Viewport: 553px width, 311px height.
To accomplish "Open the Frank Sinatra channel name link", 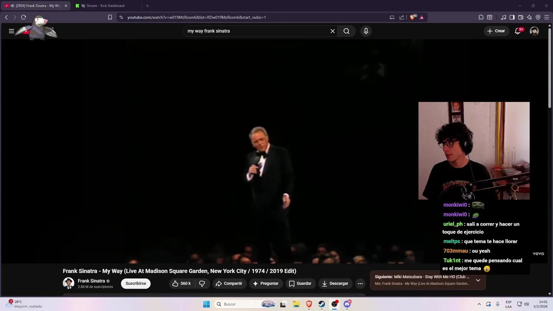I will click(x=91, y=281).
